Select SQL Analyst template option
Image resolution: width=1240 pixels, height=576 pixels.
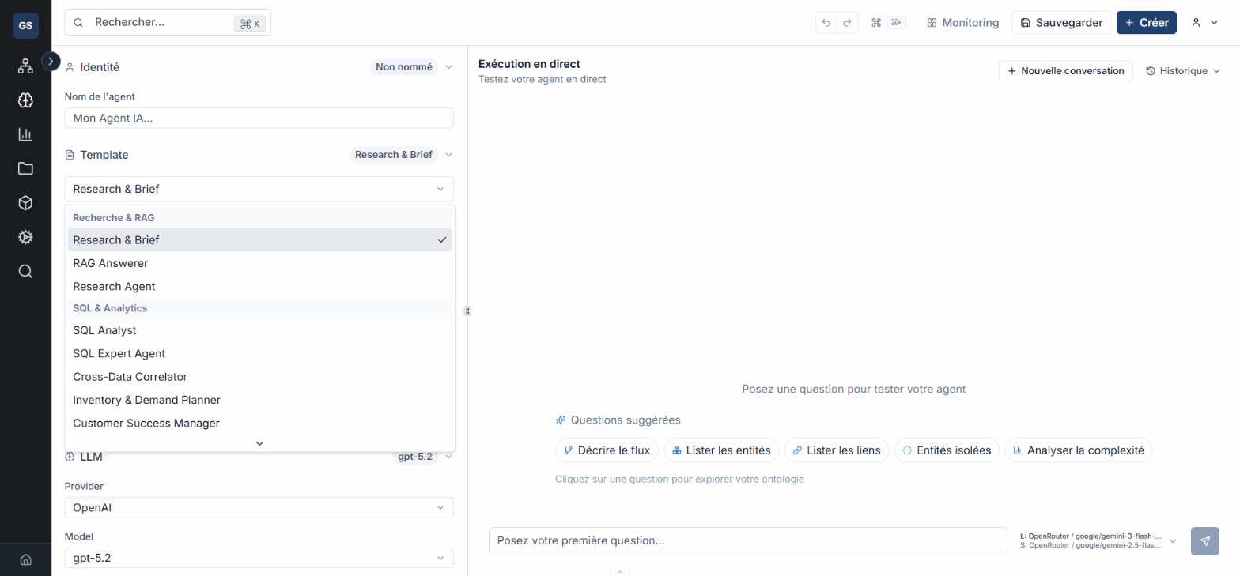[104, 330]
